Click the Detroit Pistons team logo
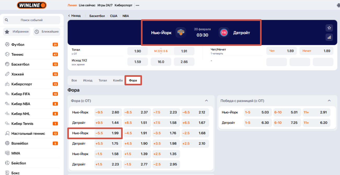Viewport: 340px width, 175px height. (224, 33)
